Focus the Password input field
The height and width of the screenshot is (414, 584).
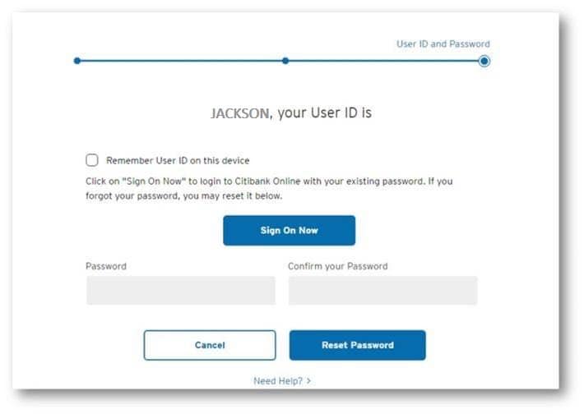point(180,291)
